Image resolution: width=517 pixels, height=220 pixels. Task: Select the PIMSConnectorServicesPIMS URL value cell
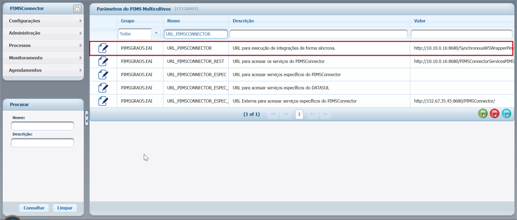[x=462, y=62]
